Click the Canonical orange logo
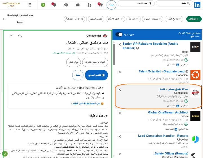Screen dimensions: 203x158 coord(195,75)
